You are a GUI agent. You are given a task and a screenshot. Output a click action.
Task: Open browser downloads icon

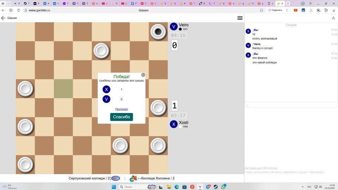pyautogui.click(x=334, y=10)
